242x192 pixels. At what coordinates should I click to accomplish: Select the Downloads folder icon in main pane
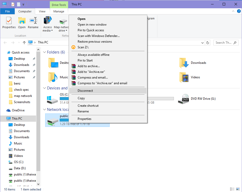[184, 63]
